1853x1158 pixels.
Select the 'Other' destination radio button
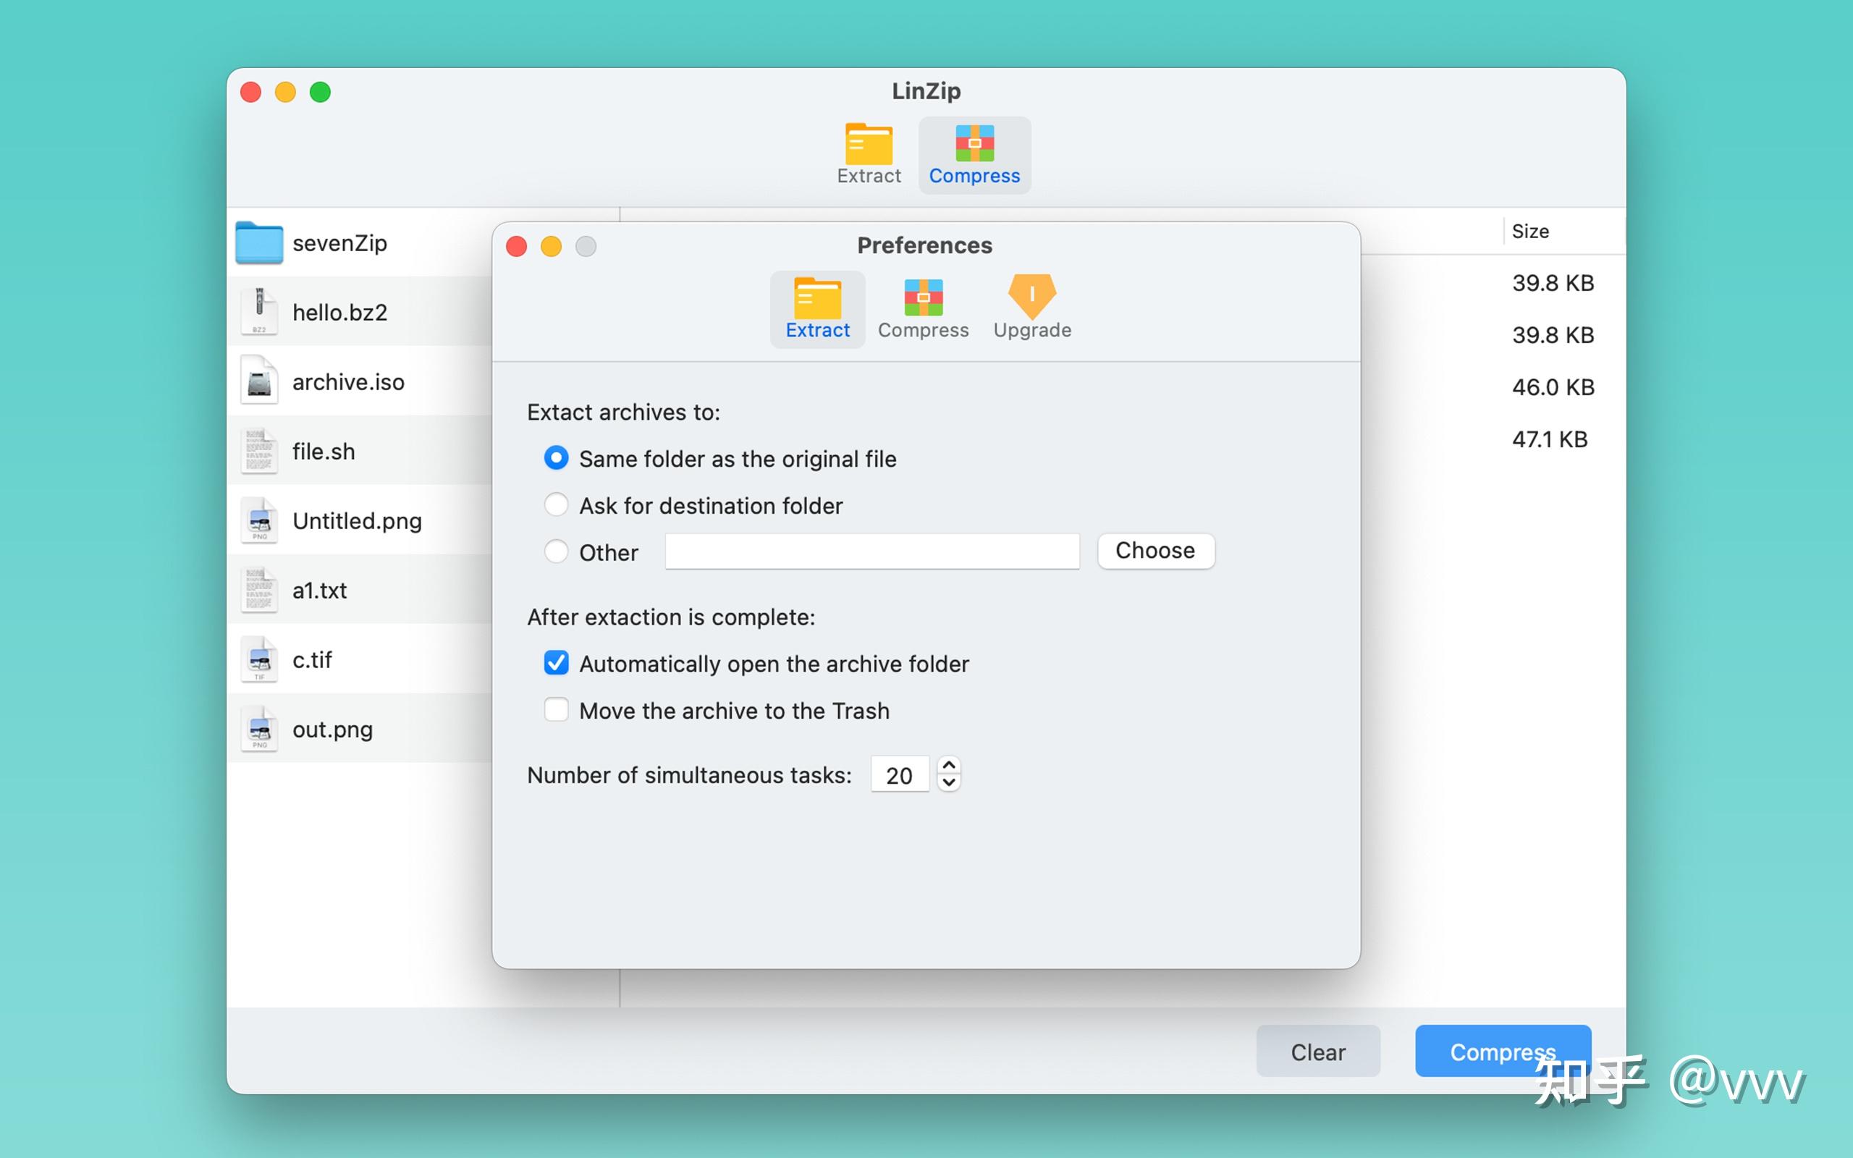click(x=556, y=551)
